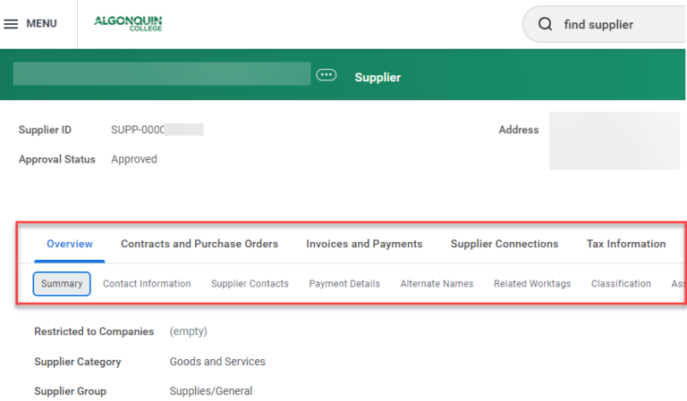Click the magnifying glass search icon

pyautogui.click(x=545, y=24)
